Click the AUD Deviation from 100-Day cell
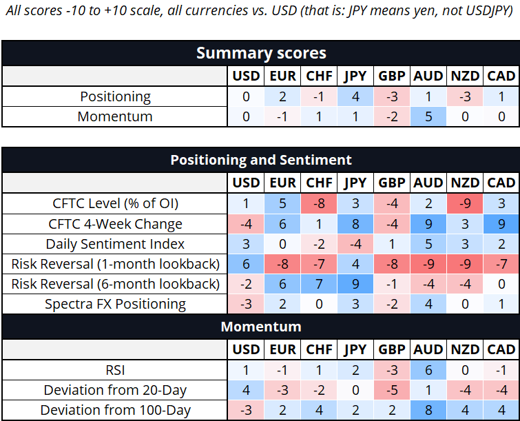 pos(428,410)
